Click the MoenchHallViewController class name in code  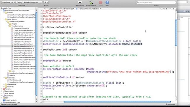pyautogui.click(x=104, y=41)
